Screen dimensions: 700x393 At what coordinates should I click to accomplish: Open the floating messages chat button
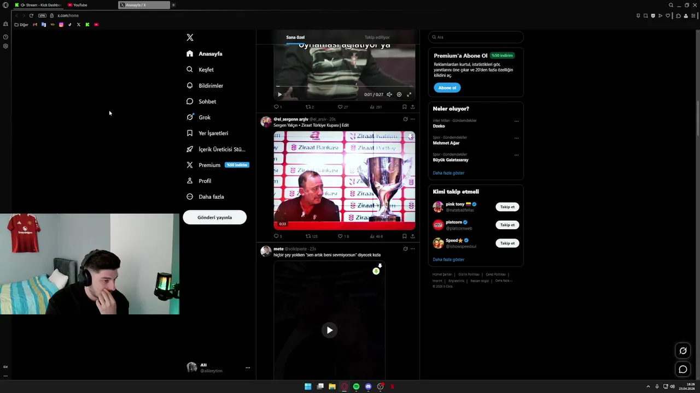tap(682, 370)
